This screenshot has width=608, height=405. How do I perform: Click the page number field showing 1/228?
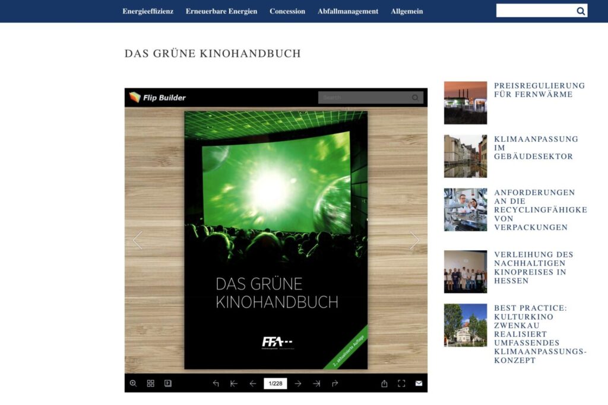coord(275,384)
